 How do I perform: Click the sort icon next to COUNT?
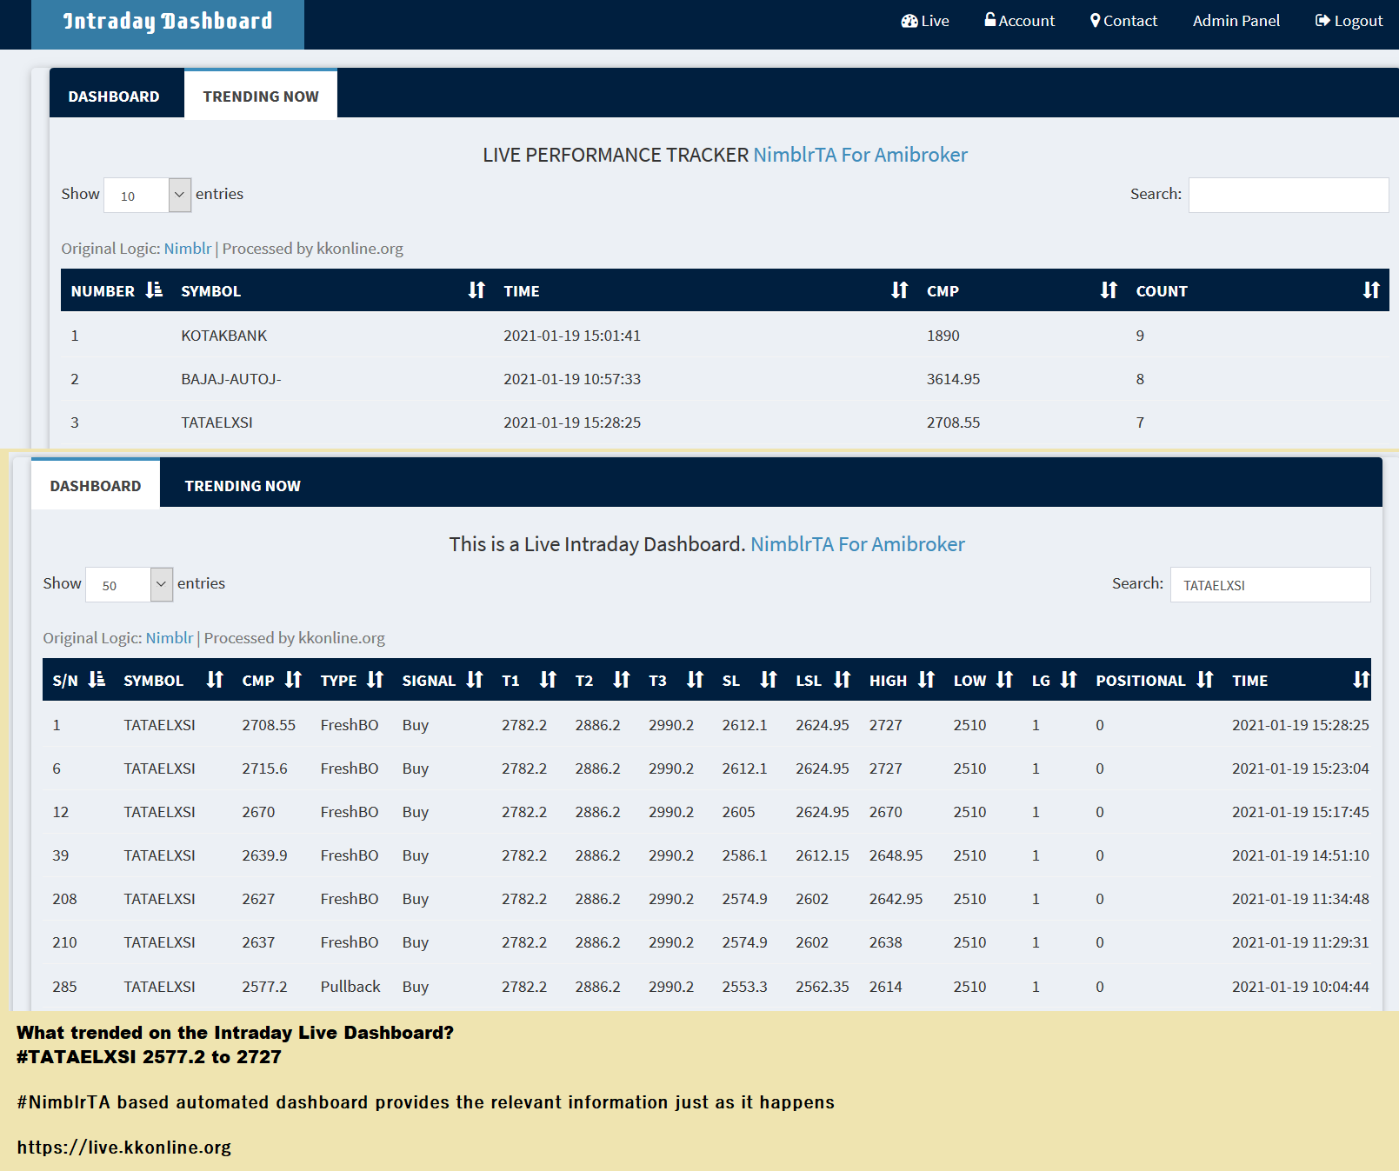pos(1370,290)
